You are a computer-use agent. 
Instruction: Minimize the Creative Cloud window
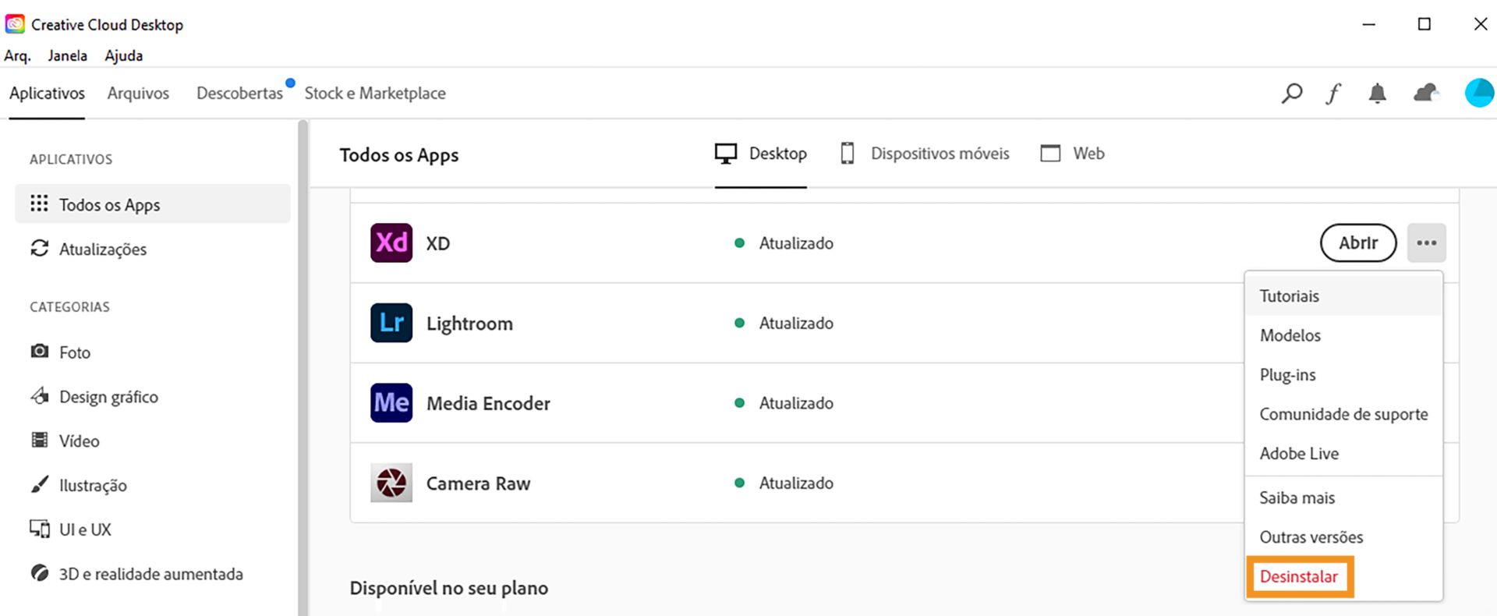click(x=1368, y=24)
